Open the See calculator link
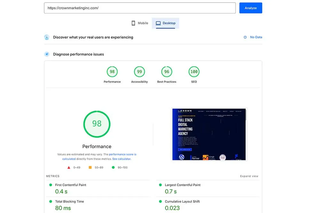Viewport: 320px width, 213px height. pos(122,158)
